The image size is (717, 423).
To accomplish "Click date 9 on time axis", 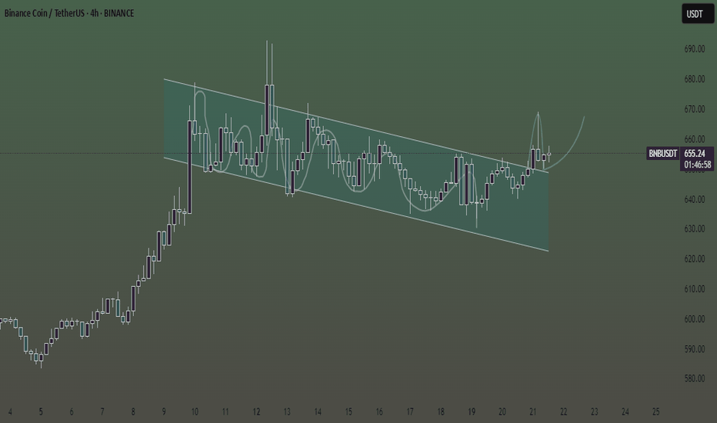I will (164, 412).
